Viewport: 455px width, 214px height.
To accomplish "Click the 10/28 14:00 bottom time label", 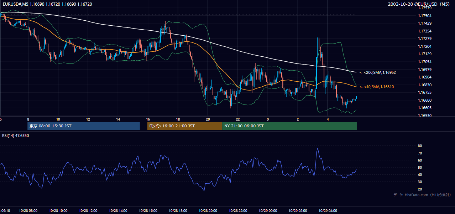I will pos(118,211).
